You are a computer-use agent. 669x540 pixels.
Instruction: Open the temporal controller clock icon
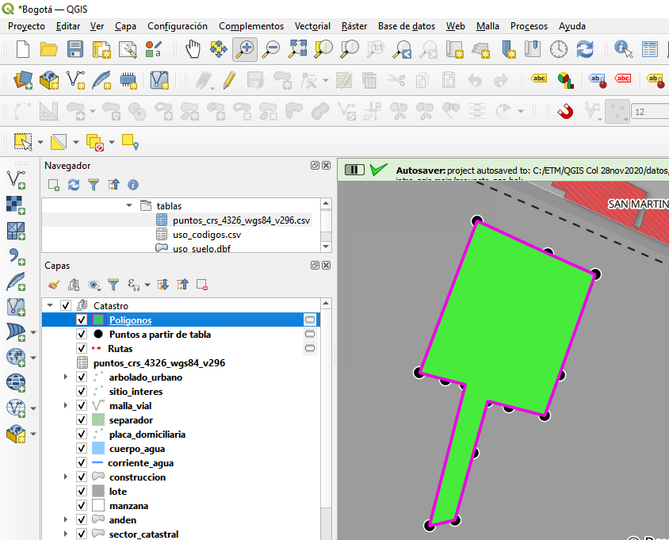(x=559, y=49)
